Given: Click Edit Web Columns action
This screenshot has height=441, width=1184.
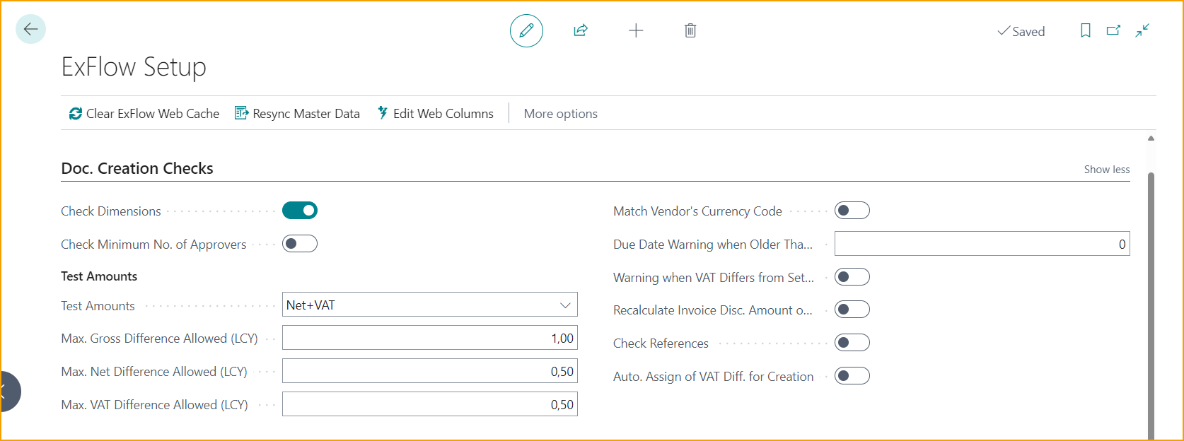Looking at the screenshot, I should coord(436,114).
